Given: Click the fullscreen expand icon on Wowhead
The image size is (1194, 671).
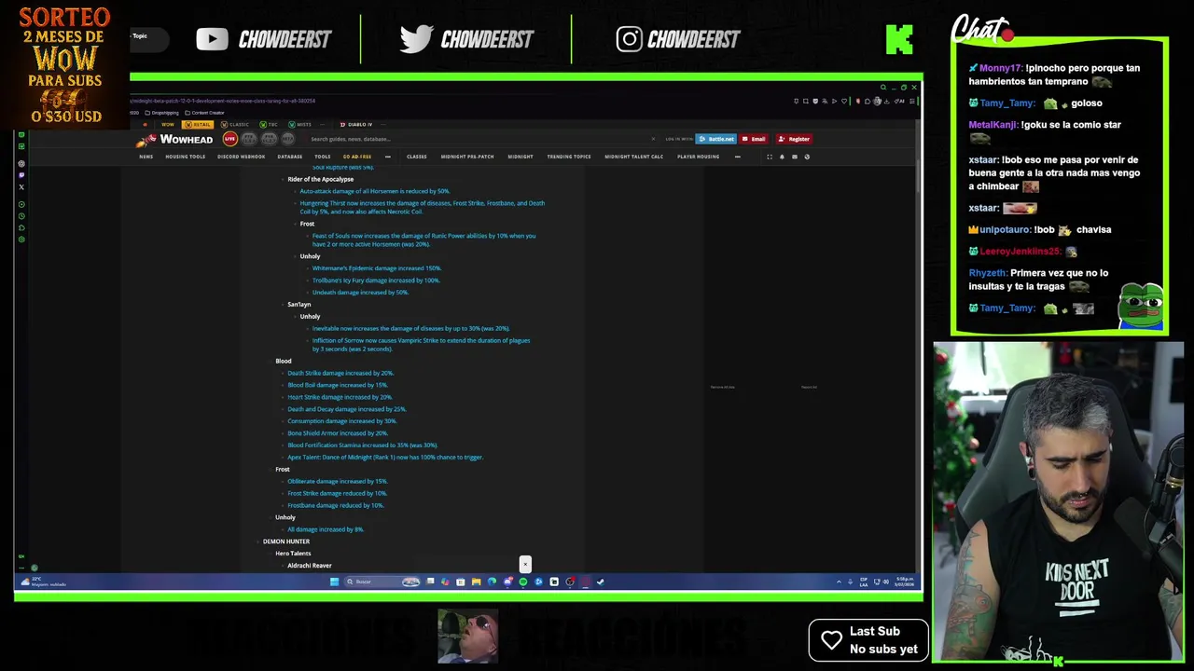Looking at the screenshot, I should [770, 157].
